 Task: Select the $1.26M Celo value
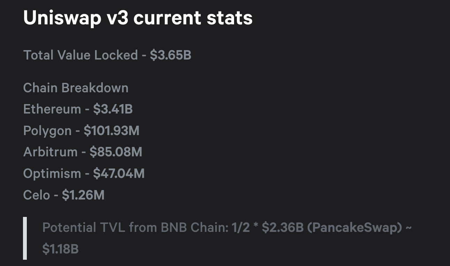(x=83, y=195)
